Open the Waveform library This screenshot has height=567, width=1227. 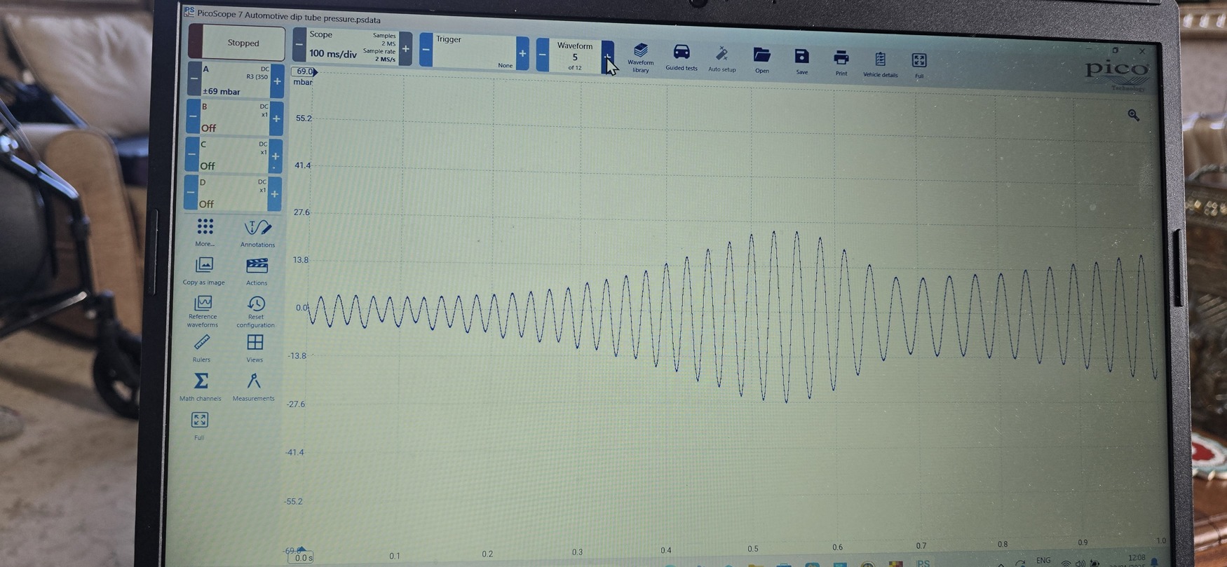[x=640, y=57]
